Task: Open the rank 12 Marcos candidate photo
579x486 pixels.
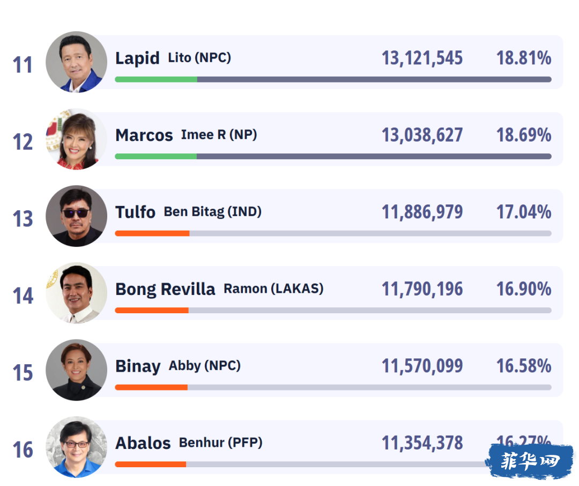Action: [x=77, y=139]
